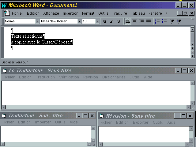Open the Fenêtre menu
The width and height of the screenshot is (196, 147).
(x=155, y=13)
